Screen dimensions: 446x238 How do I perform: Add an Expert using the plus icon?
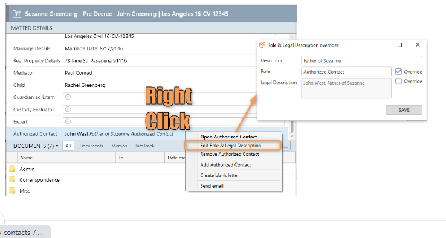click(x=68, y=121)
